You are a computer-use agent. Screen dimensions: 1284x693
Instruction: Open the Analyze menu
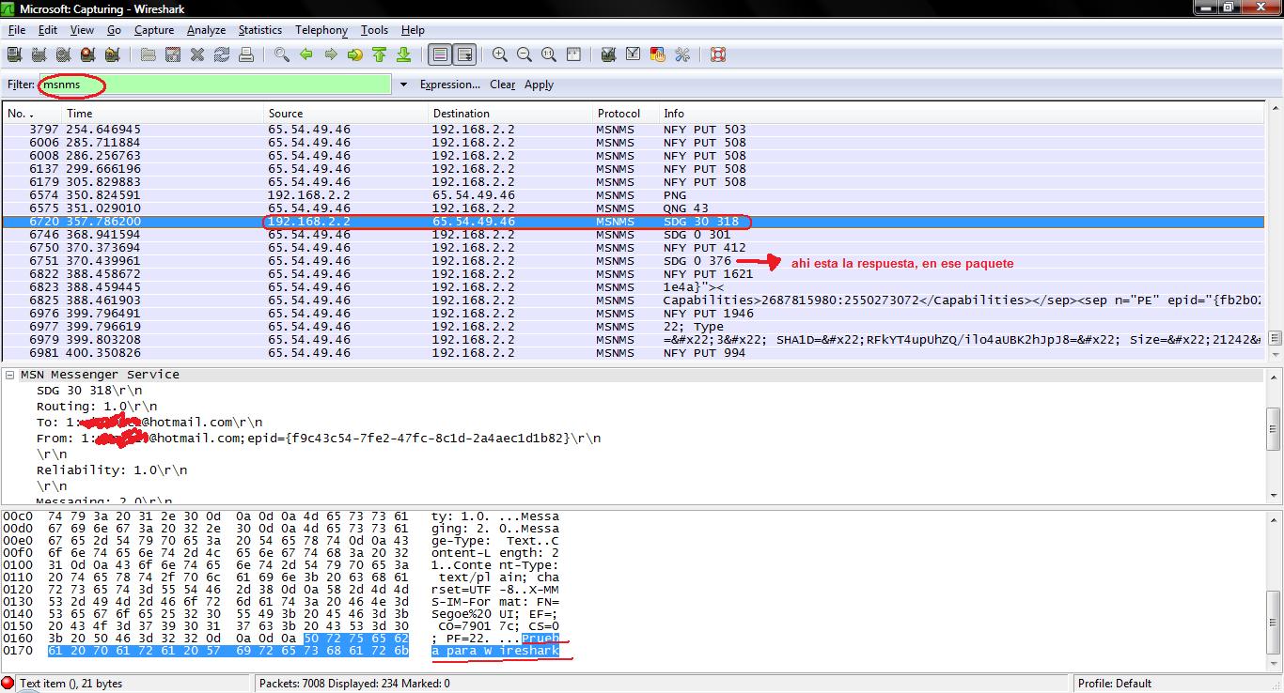click(206, 30)
